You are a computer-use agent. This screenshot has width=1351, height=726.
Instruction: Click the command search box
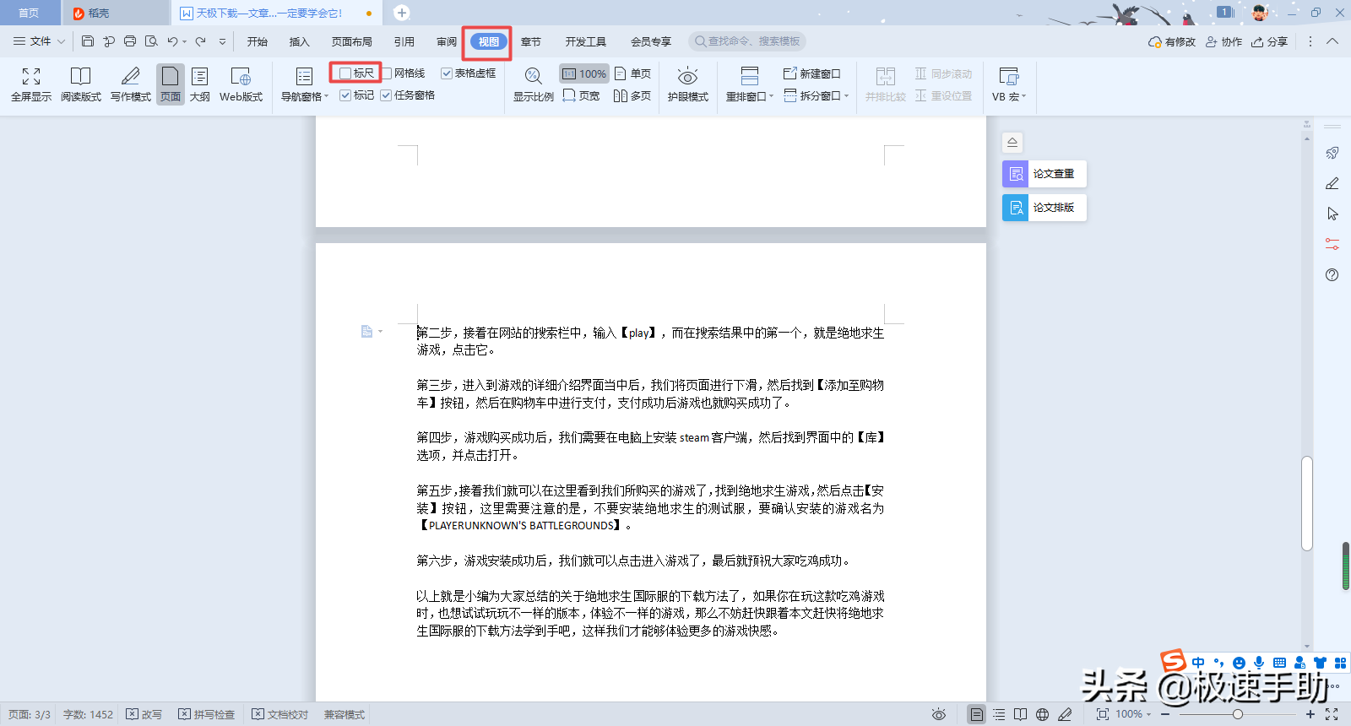747,41
